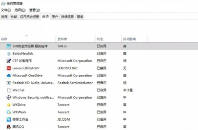This screenshot has height=130, width=198.
Task: Select the Windows Security notifica... entry
Action: coord(33,97)
